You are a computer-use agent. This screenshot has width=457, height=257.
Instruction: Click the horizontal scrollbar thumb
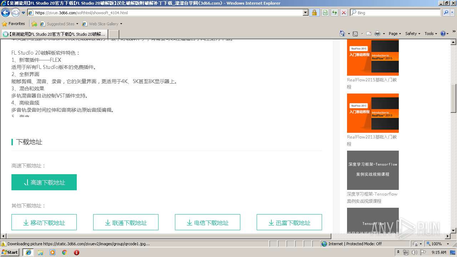pyautogui.click(x=169, y=236)
